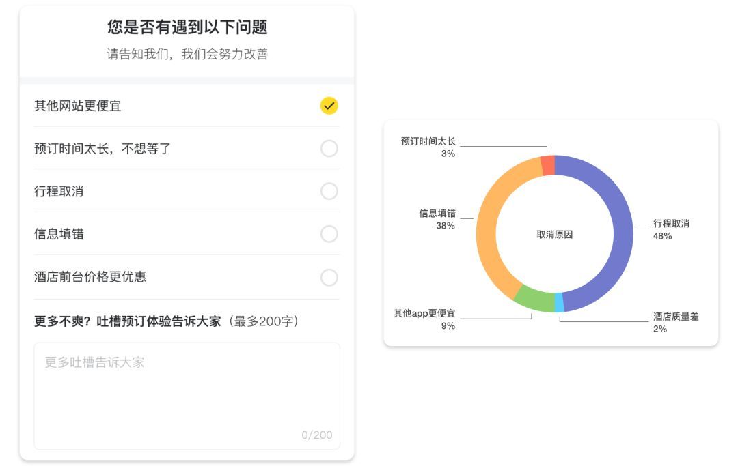Click the 0/200 character counter
The height and width of the screenshot is (466, 738).
click(x=316, y=435)
